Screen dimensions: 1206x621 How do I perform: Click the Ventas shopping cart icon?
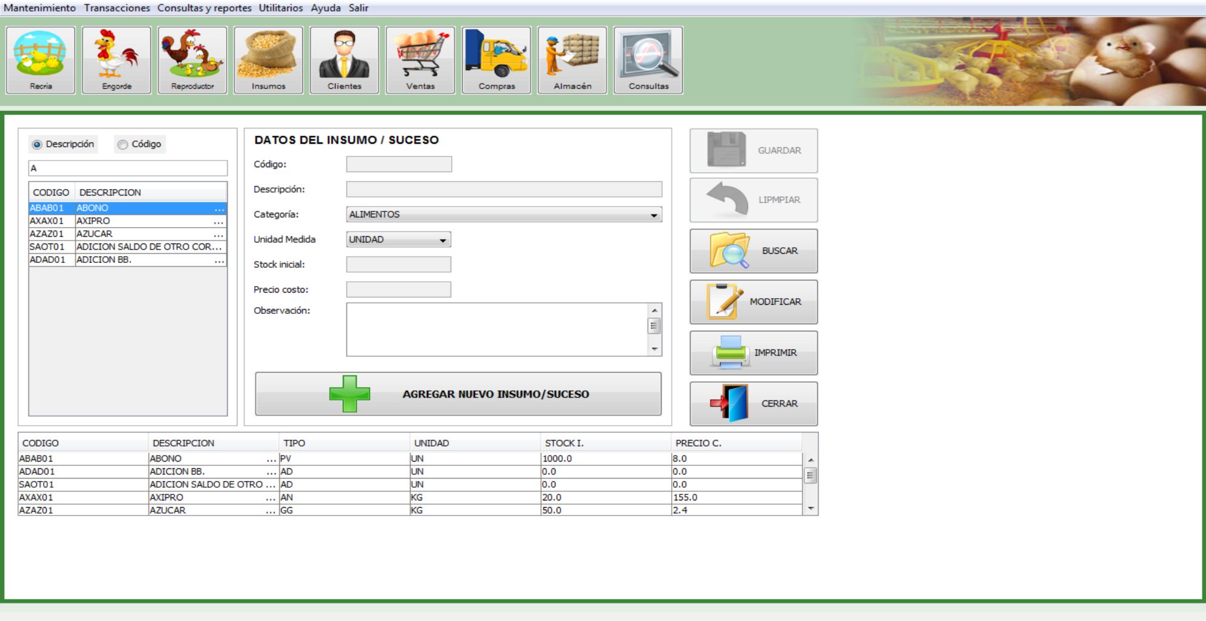[x=420, y=60]
